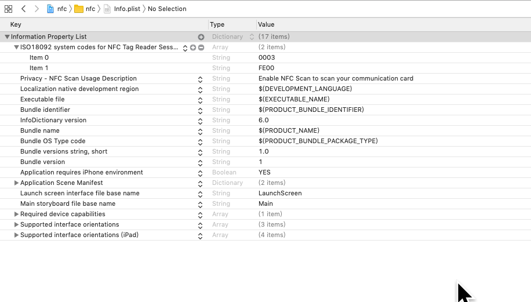Expand Required device capabilities
This screenshot has width=531, height=302.
(16, 214)
